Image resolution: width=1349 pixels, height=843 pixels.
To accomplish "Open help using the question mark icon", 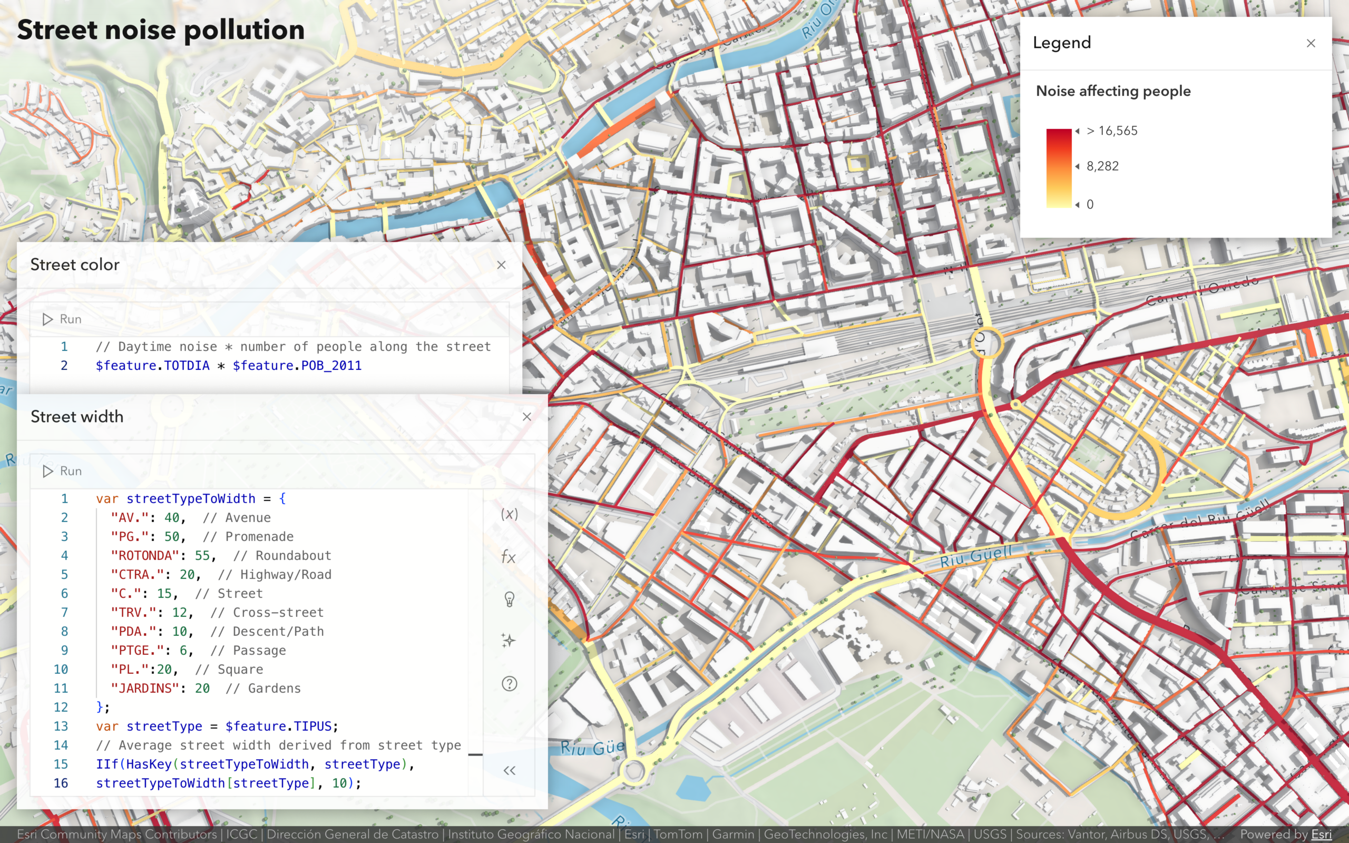I will pyautogui.click(x=509, y=683).
